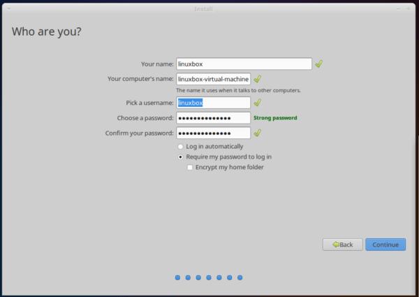Select Require my password to log in
419x297 pixels.
click(x=181, y=157)
